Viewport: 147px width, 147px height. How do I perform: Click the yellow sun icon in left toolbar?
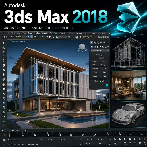[x=4, y=84]
